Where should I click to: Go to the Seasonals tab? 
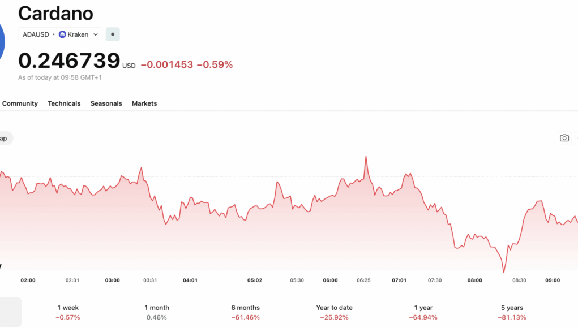tap(106, 103)
